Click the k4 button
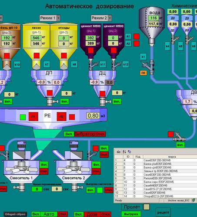 click(167, 46)
